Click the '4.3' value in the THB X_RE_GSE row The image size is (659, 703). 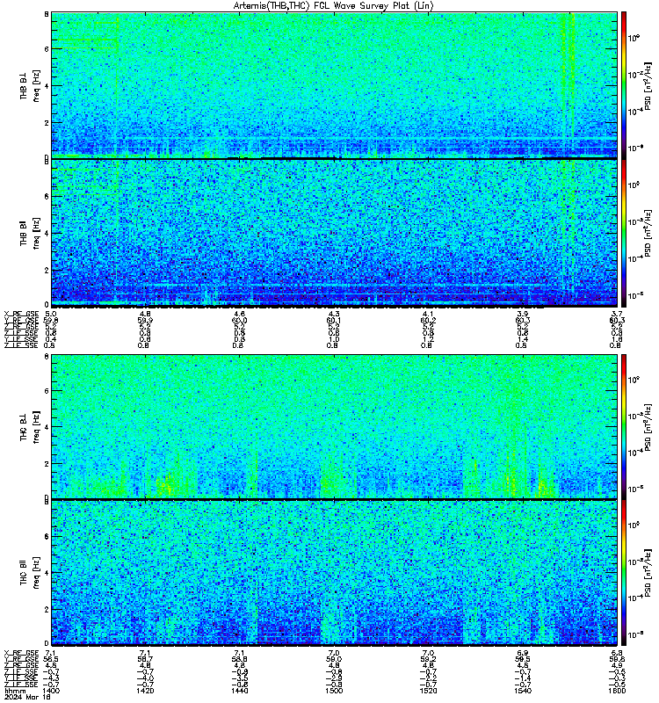(334, 314)
